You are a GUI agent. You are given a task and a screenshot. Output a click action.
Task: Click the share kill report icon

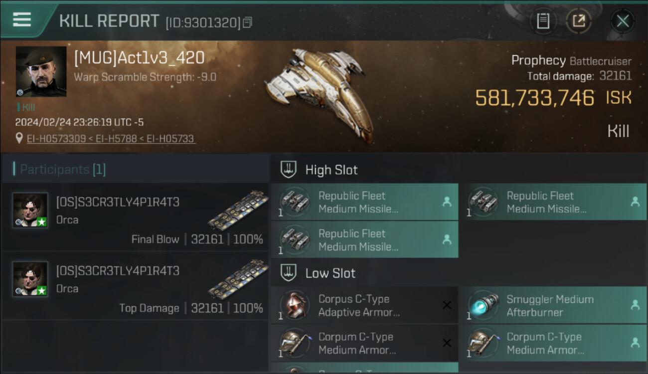tap(578, 21)
